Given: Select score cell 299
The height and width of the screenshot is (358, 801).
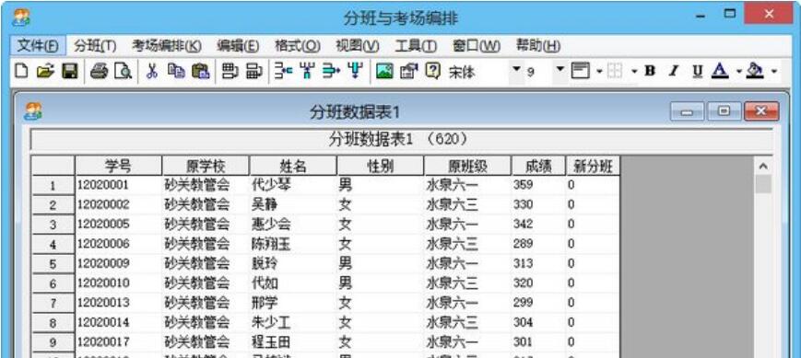Looking at the screenshot, I should click(x=538, y=304).
